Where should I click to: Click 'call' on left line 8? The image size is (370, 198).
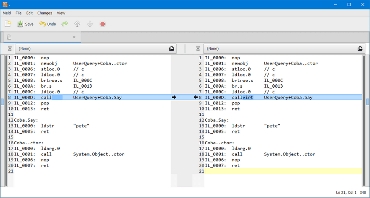click(x=46, y=97)
